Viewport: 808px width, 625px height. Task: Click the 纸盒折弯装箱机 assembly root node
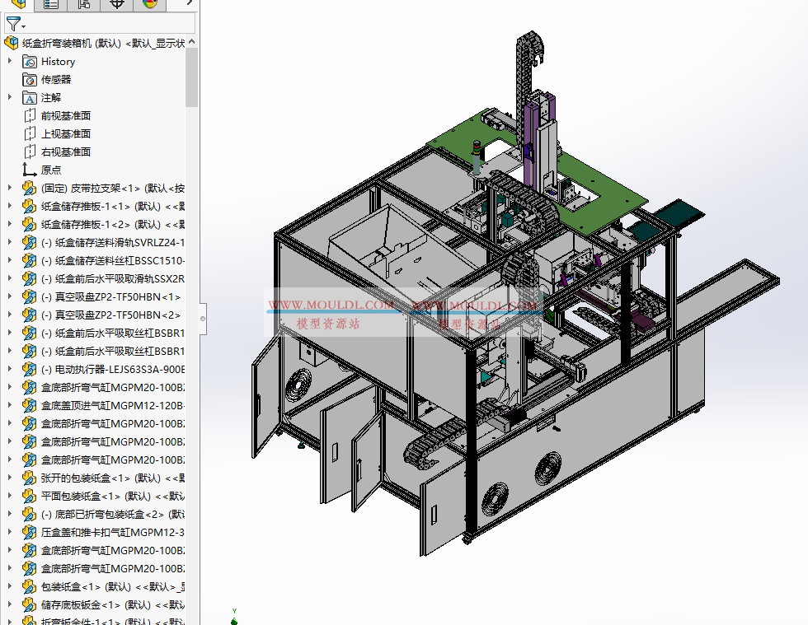(x=91, y=43)
